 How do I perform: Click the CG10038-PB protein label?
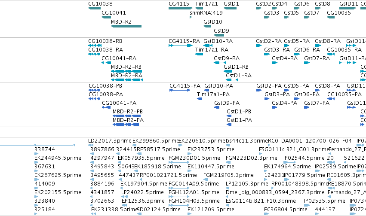[x=105, y=86]
